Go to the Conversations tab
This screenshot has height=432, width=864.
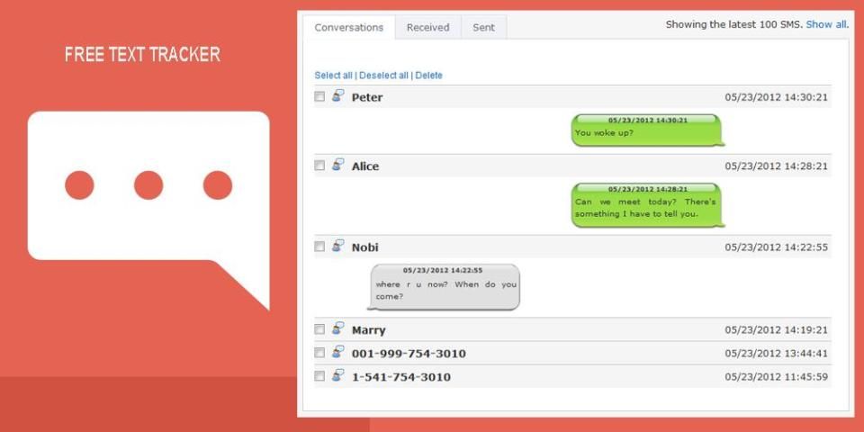pos(348,27)
